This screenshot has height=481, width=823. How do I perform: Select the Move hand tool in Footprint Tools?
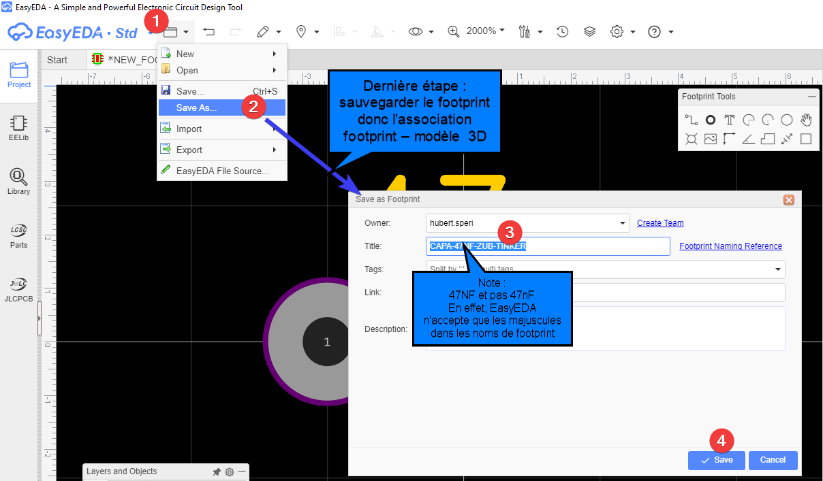coord(806,120)
